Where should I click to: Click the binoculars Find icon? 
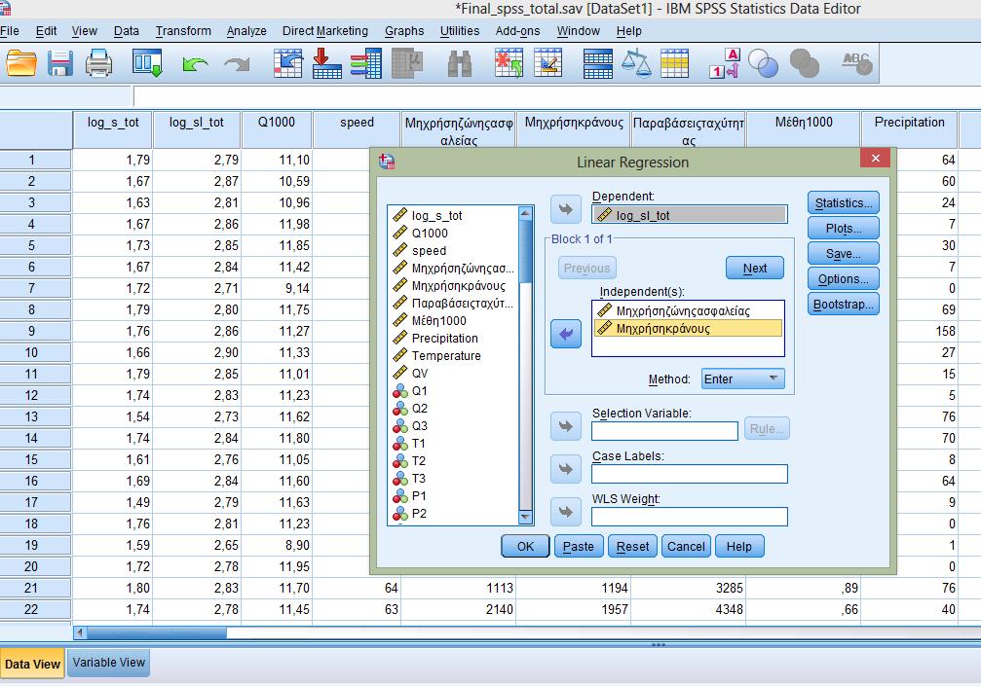[x=460, y=63]
